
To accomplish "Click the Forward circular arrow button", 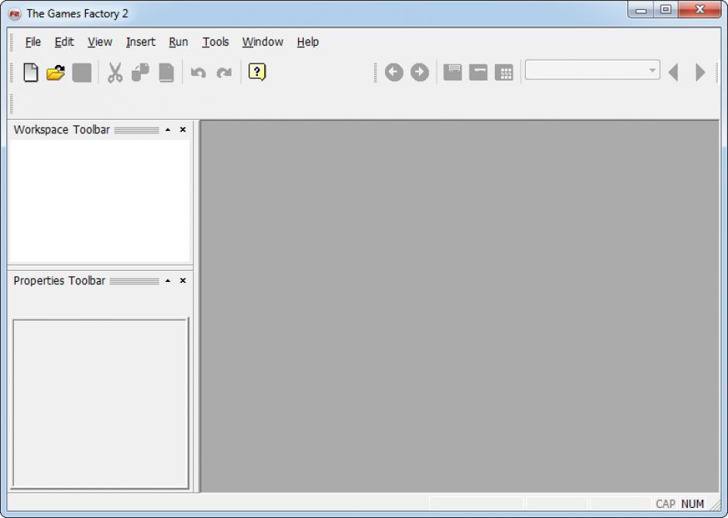I will pos(420,72).
